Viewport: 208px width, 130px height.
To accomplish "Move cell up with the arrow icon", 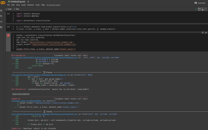I will coord(203,33).
